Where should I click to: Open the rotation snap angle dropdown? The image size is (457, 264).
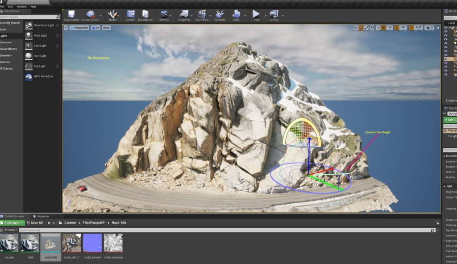tap(403, 28)
